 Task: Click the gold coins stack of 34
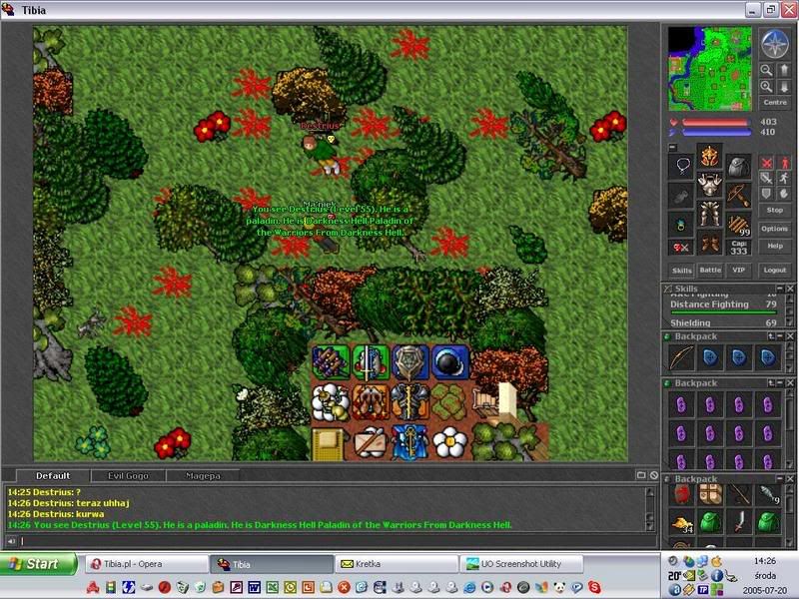[x=681, y=523]
